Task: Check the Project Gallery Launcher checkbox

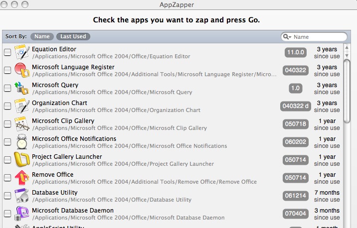Action: click(x=7, y=160)
